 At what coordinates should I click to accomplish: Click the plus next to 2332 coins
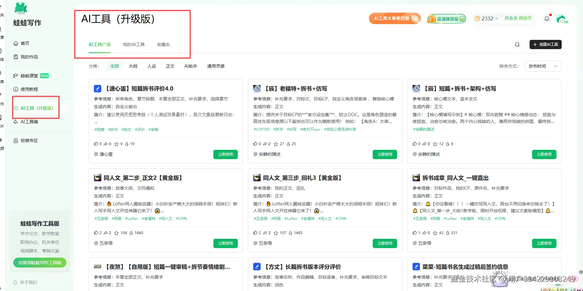pyautogui.click(x=497, y=19)
